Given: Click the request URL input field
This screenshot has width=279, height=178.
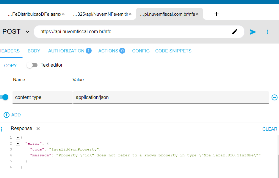Looking at the screenshot, I should (x=134, y=32).
